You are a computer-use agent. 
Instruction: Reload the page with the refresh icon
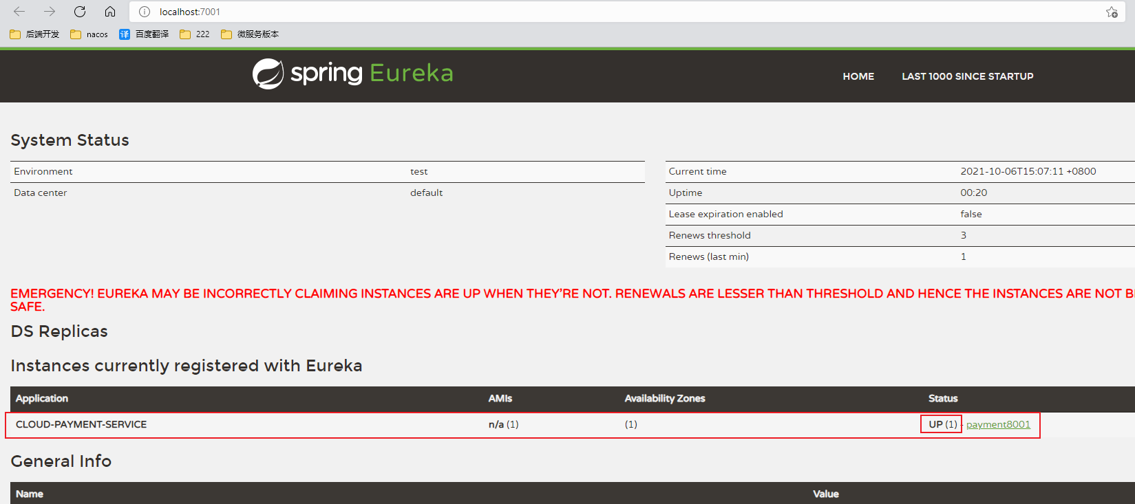(x=80, y=12)
